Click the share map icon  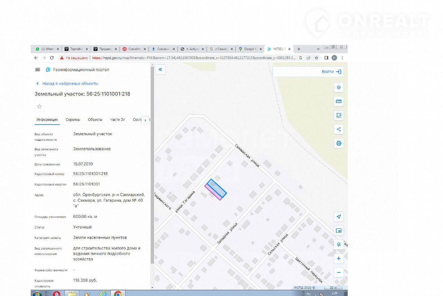point(338,129)
